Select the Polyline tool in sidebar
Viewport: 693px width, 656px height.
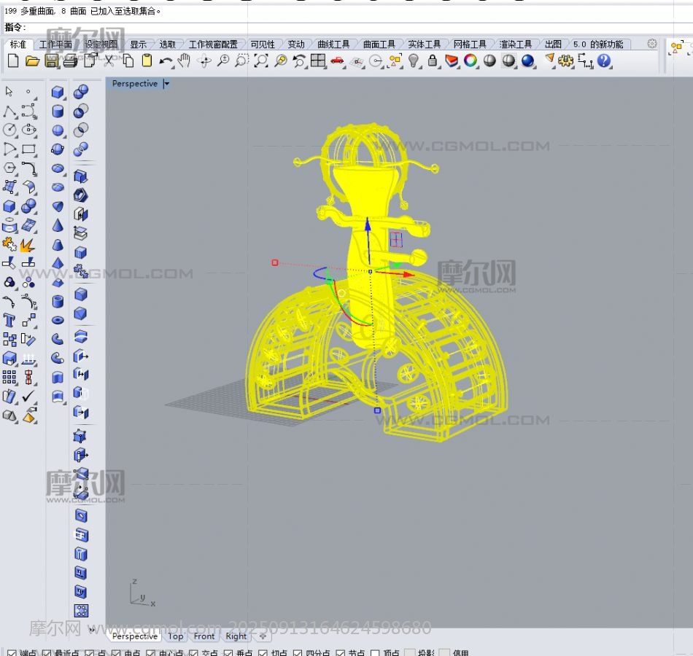9,112
